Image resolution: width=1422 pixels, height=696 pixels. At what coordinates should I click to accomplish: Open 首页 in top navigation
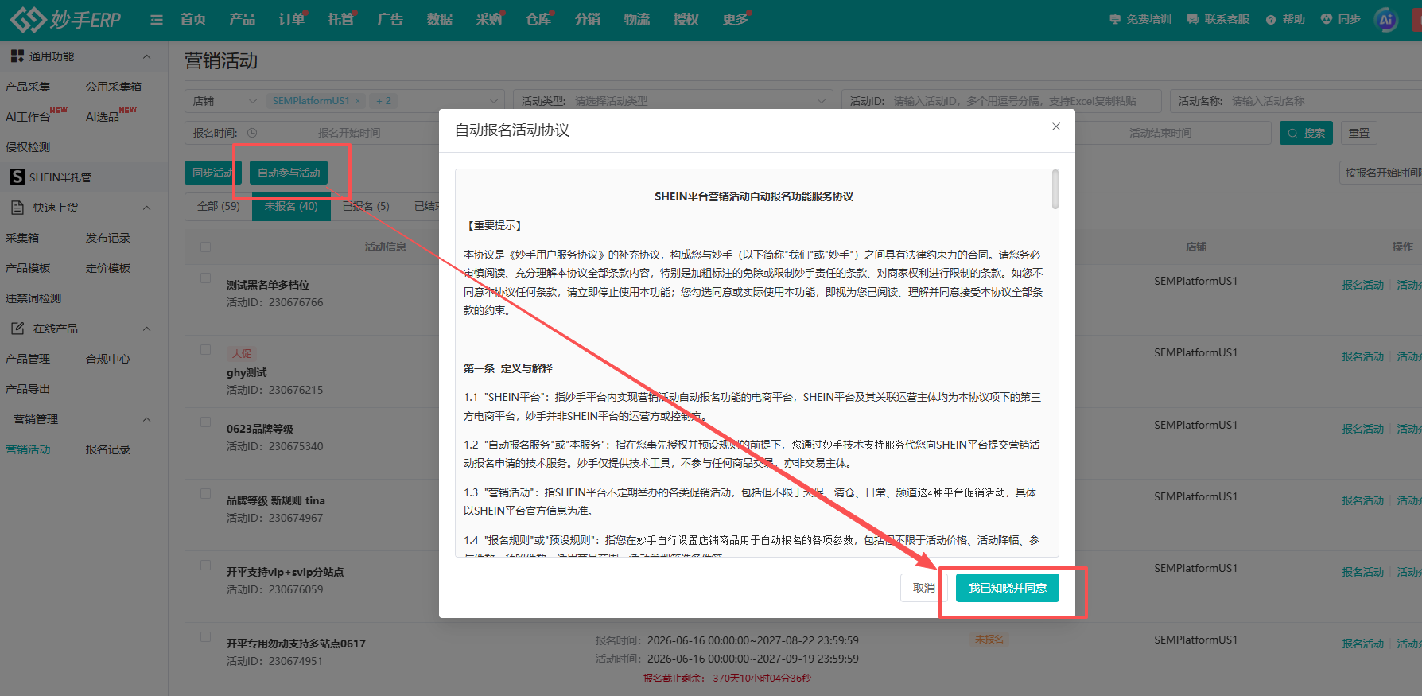point(193,20)
